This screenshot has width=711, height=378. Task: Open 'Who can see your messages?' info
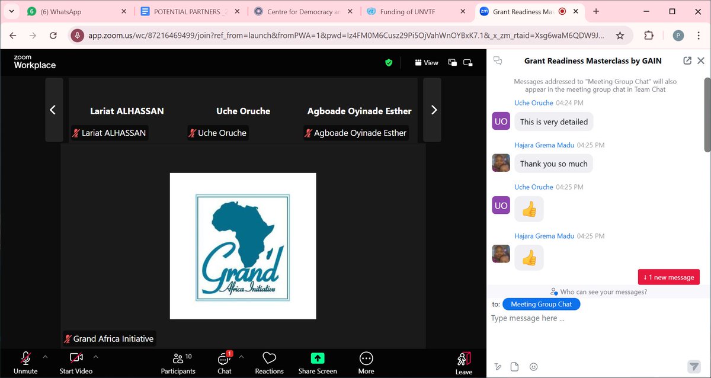click(598, 291)
